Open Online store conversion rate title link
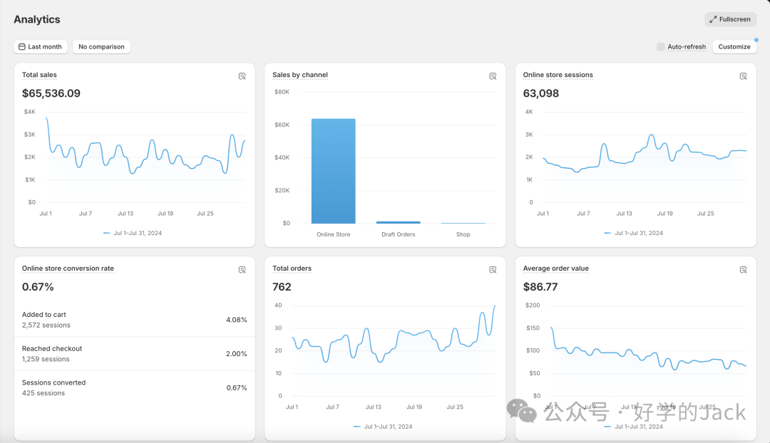Image resolution: width=770 pixels, height=443 pixels. tap(68, 269)
